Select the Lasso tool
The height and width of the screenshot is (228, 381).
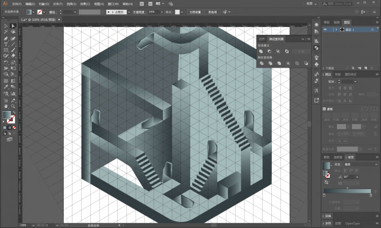[13, 32]
